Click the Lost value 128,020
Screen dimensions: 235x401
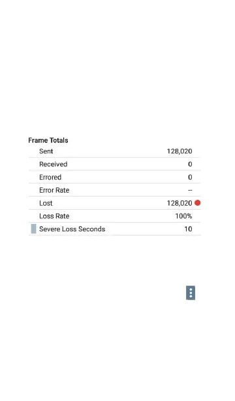click(180, 203)
